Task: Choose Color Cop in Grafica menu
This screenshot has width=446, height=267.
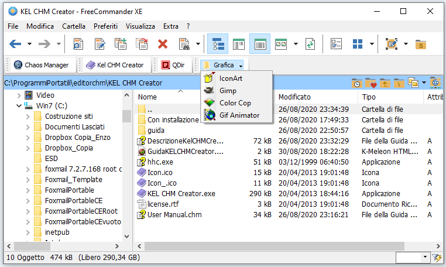Action: tap(236, 102)
